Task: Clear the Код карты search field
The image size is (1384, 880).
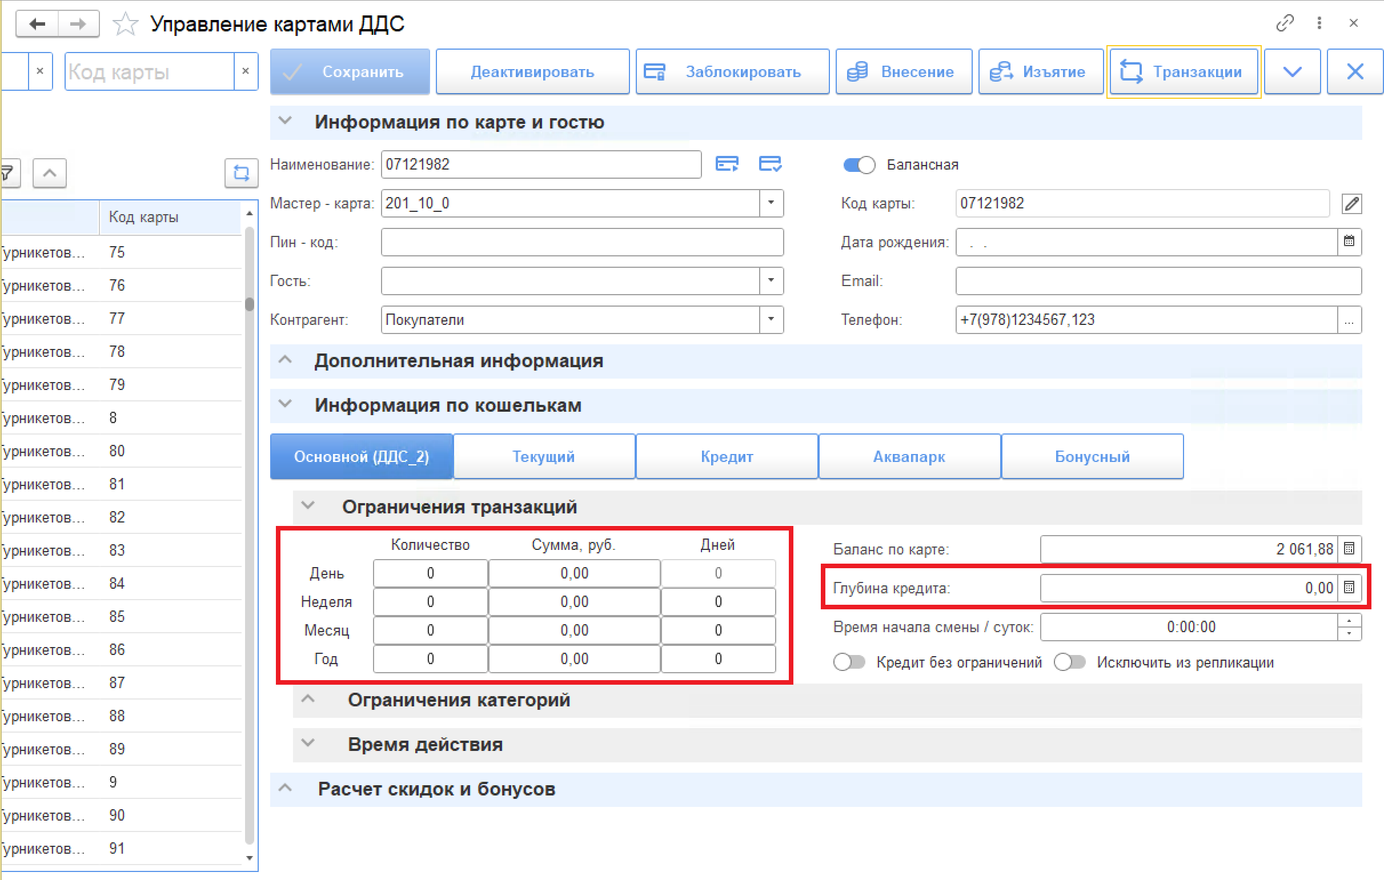Action: pos(246,71)
